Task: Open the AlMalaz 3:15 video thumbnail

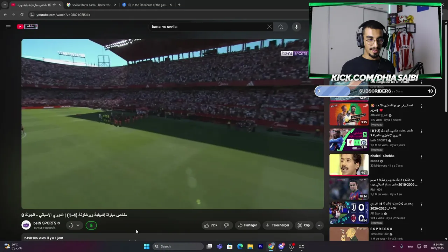Action: pyautogui.click(x=349, y=114)
